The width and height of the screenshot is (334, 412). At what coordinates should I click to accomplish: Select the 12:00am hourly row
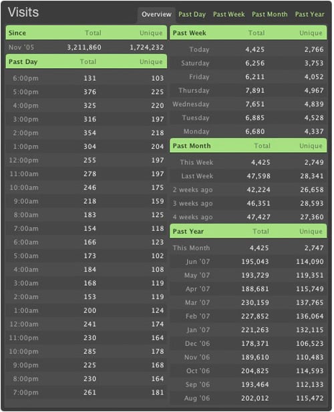pyautogui.click(x=86, y=325)
